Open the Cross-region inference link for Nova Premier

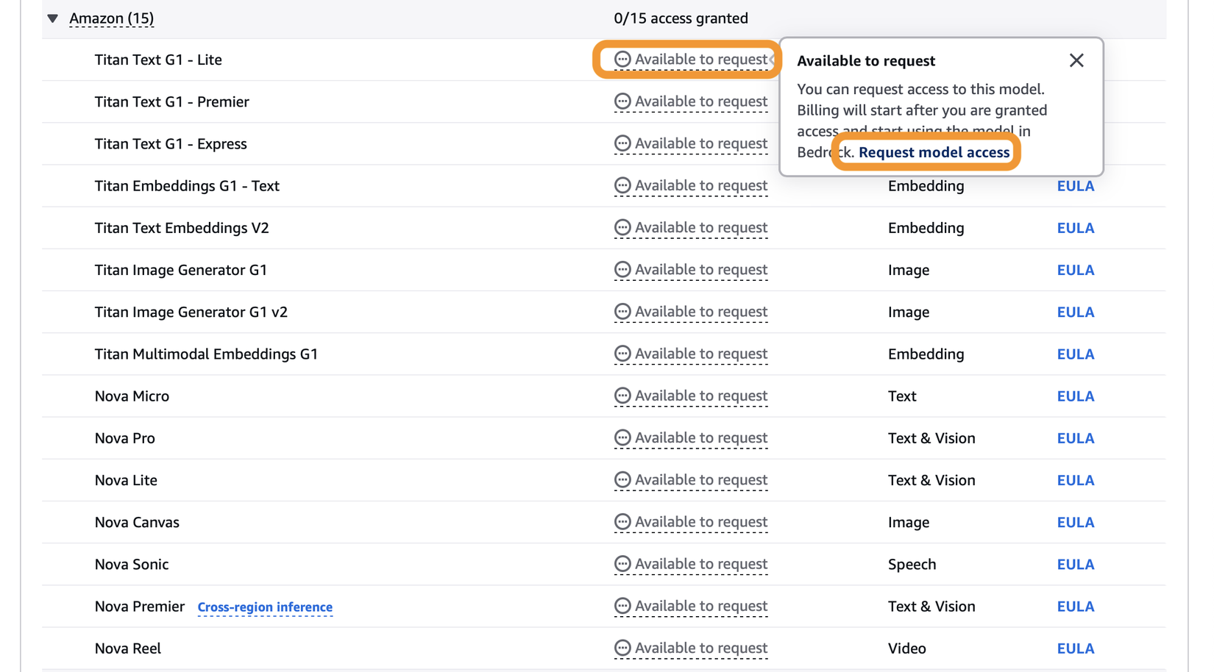(265, 607)
